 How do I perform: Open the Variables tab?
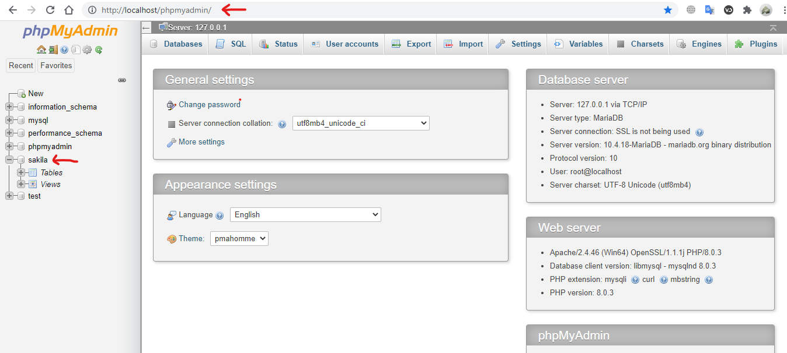pos(578,44)
